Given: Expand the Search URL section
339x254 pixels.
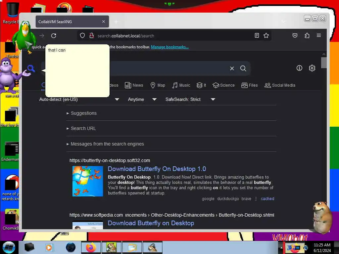Looking at the screenshot, I should coord(81,128).
